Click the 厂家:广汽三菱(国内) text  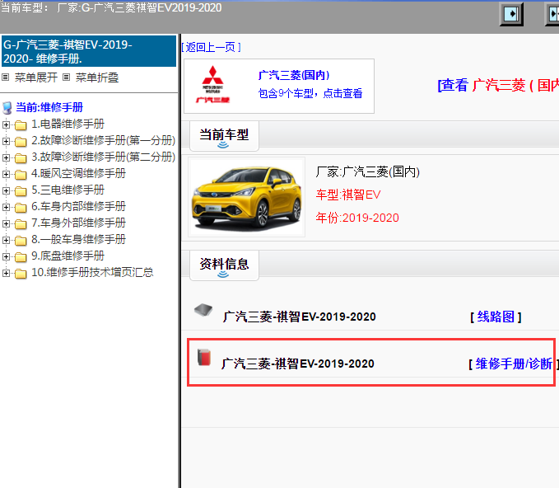click(367, 172)
